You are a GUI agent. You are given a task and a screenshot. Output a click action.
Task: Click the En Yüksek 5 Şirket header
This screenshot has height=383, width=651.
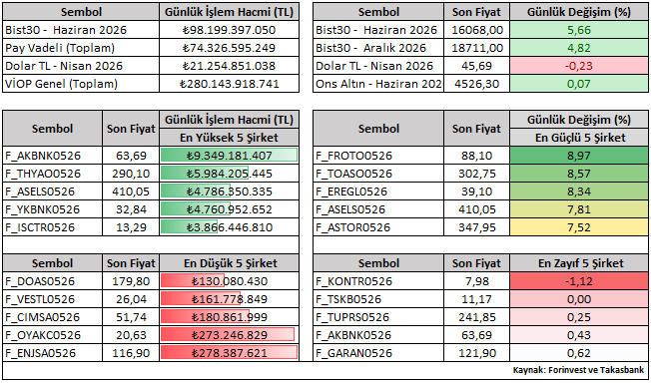[229, 138]
